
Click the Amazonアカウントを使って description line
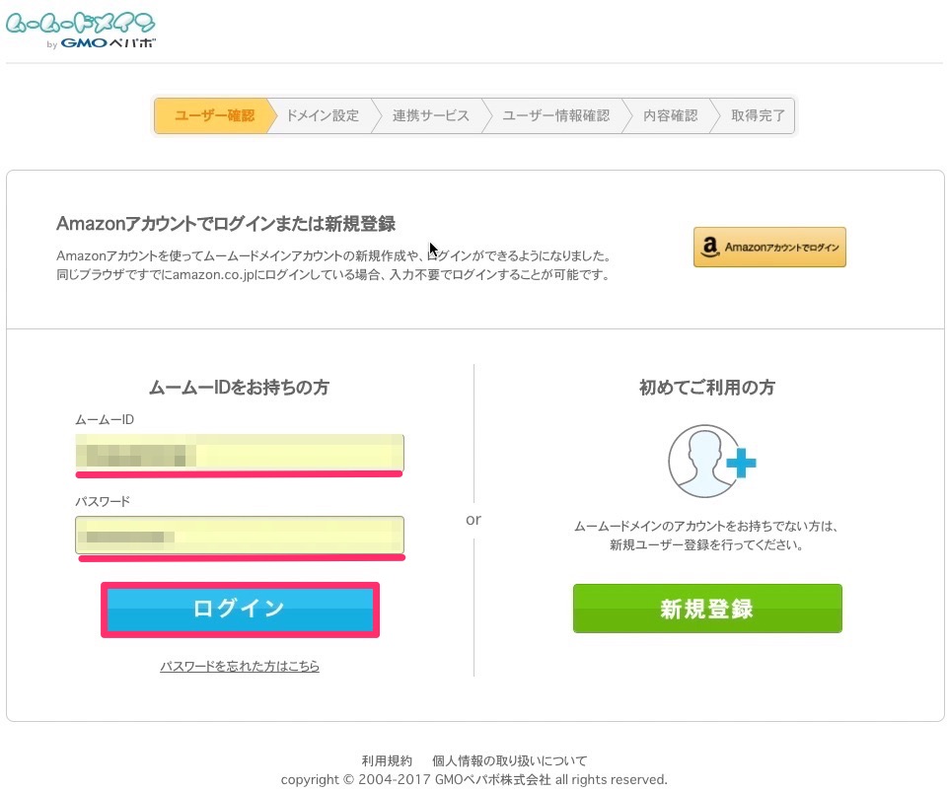click(x=333, y=256)
